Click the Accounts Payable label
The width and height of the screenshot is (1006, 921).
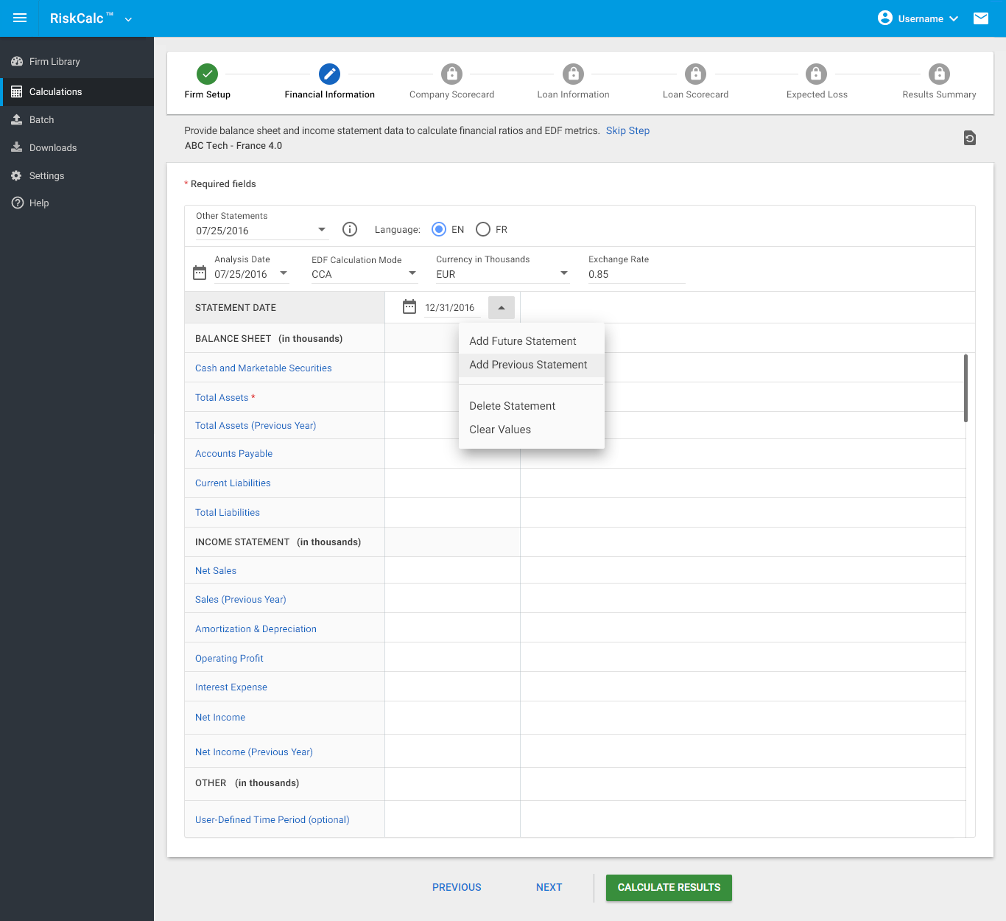coord(233,453)
